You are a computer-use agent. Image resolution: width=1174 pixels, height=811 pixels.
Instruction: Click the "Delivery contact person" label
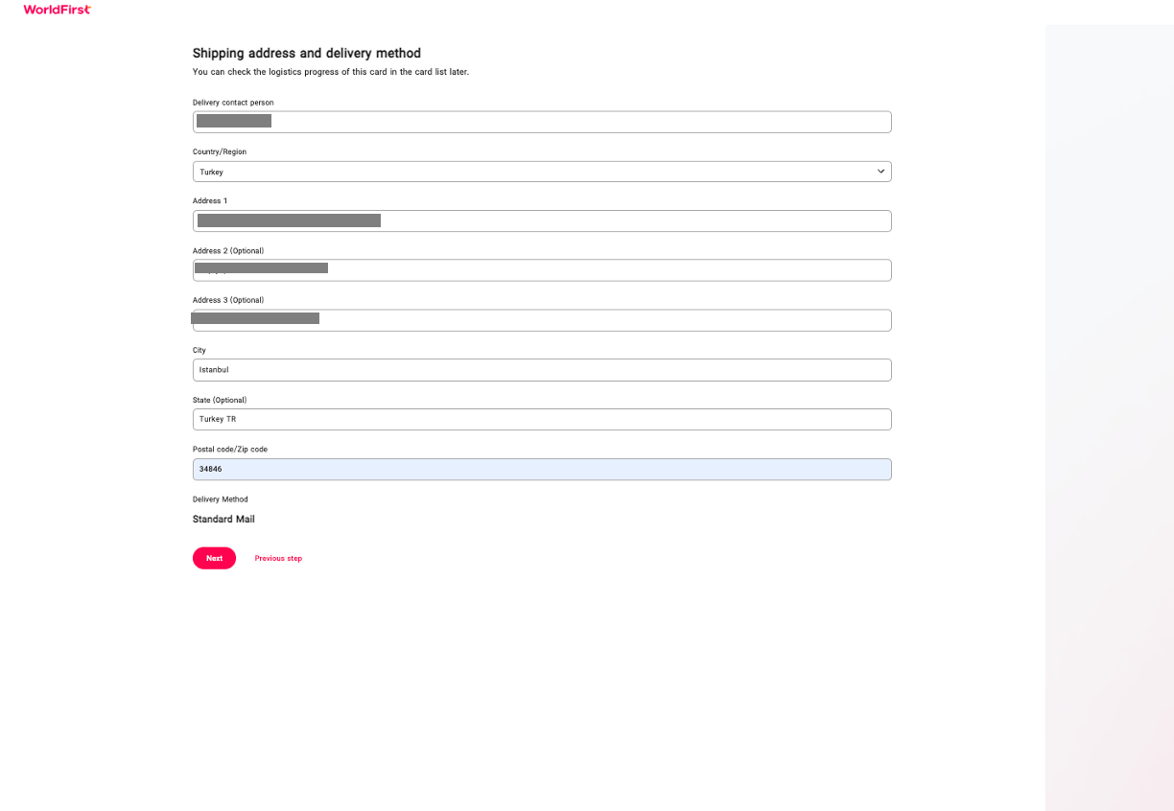(x=233, y=103)
